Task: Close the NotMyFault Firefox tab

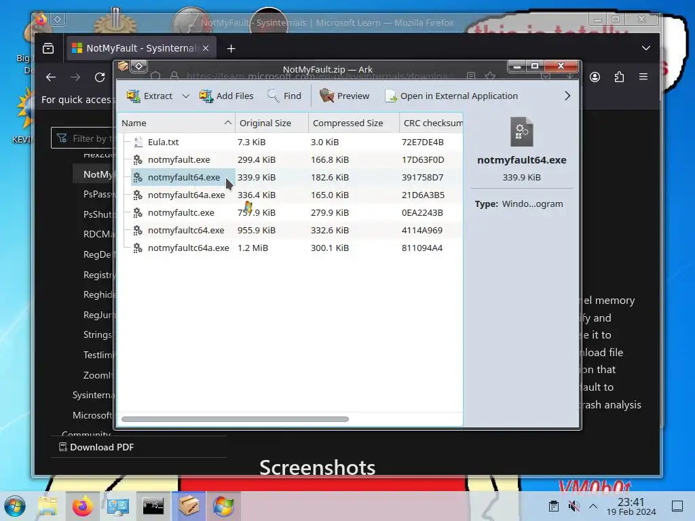Action: pos(206,48)
